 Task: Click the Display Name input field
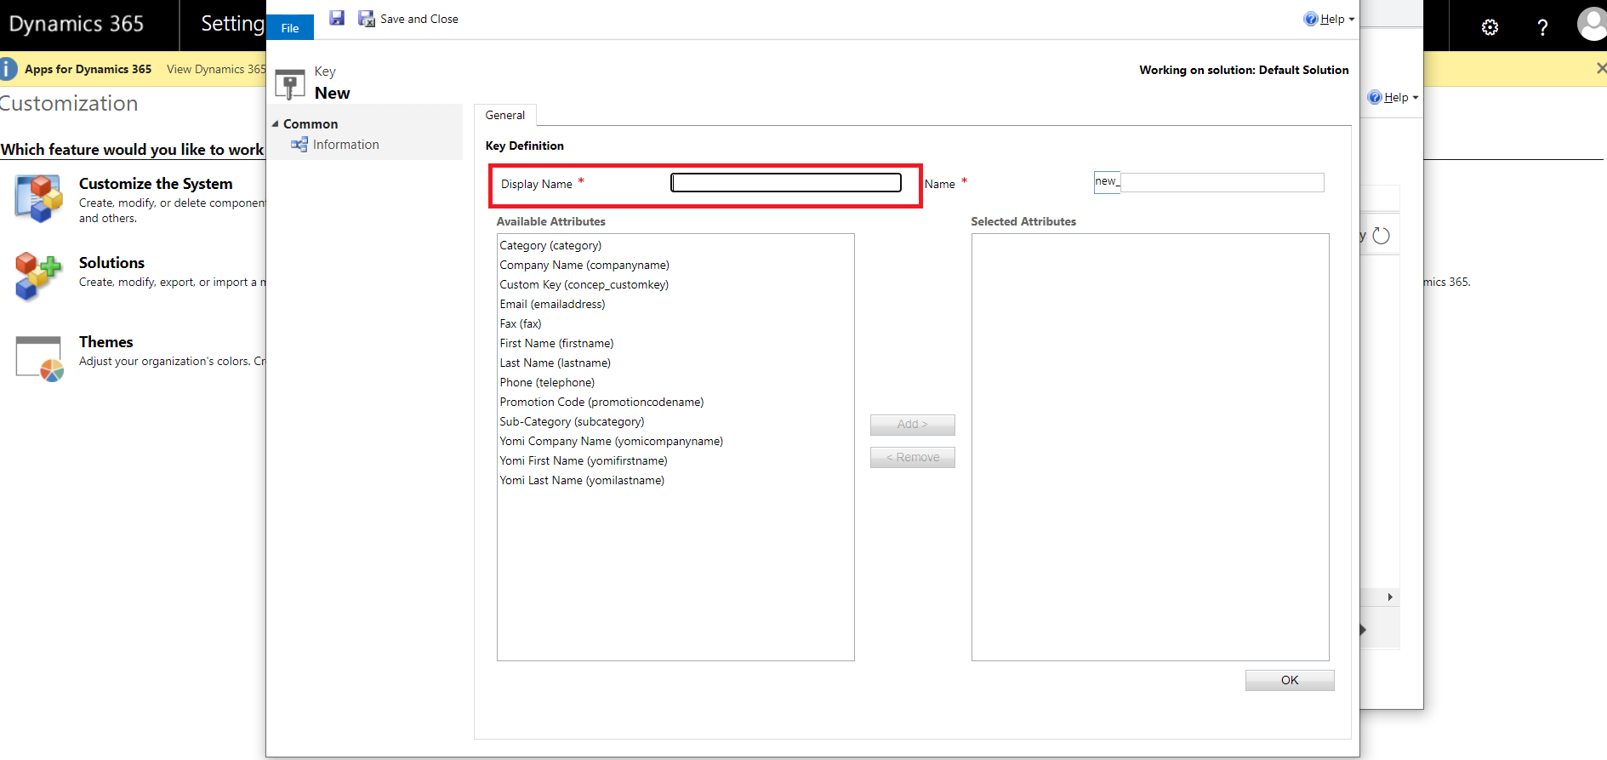tap(786, 182)
